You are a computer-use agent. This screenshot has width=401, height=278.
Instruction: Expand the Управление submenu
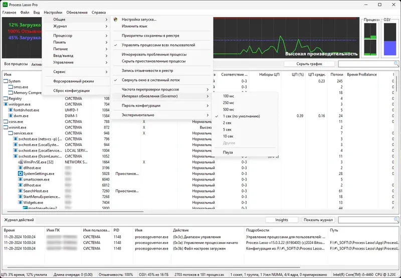76,62
